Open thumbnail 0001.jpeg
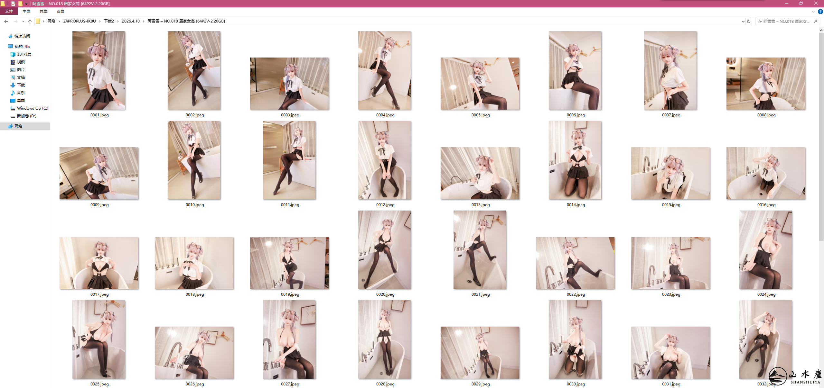824x388 pixels. point(98,70)
